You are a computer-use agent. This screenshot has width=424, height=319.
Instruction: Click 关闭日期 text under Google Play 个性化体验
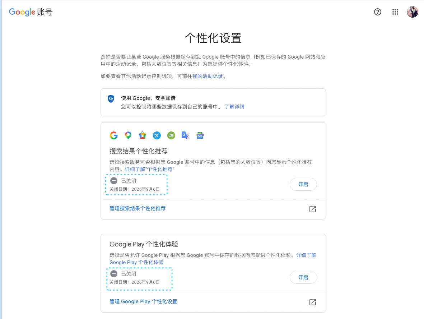(x=135, y=282)
